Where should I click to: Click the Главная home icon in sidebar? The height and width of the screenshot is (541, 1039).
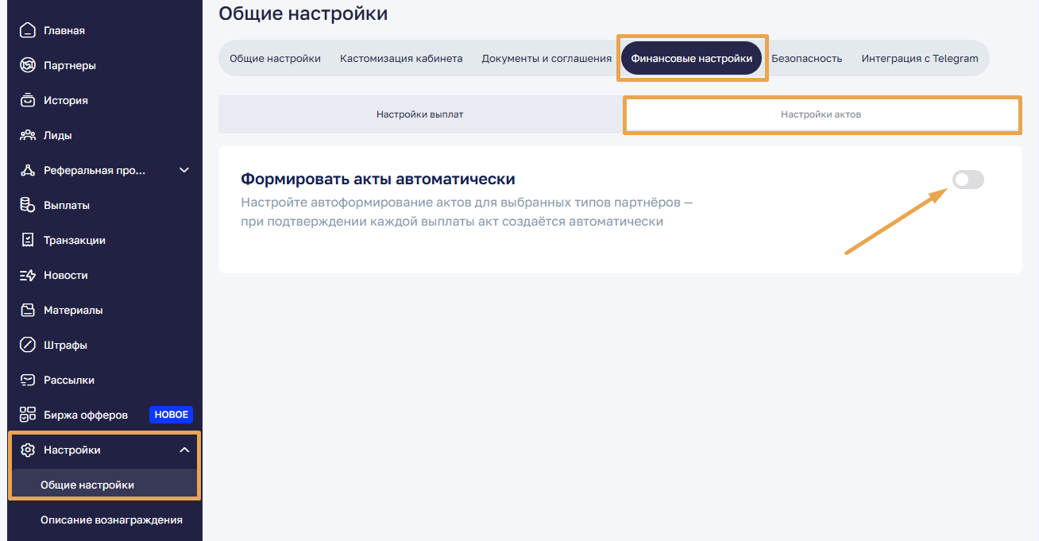[28, 31]
